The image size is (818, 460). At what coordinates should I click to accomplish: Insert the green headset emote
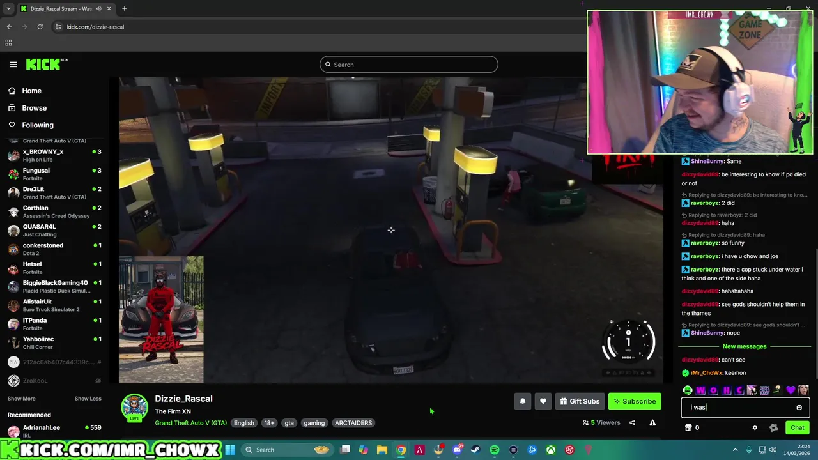tap(688, 390)
